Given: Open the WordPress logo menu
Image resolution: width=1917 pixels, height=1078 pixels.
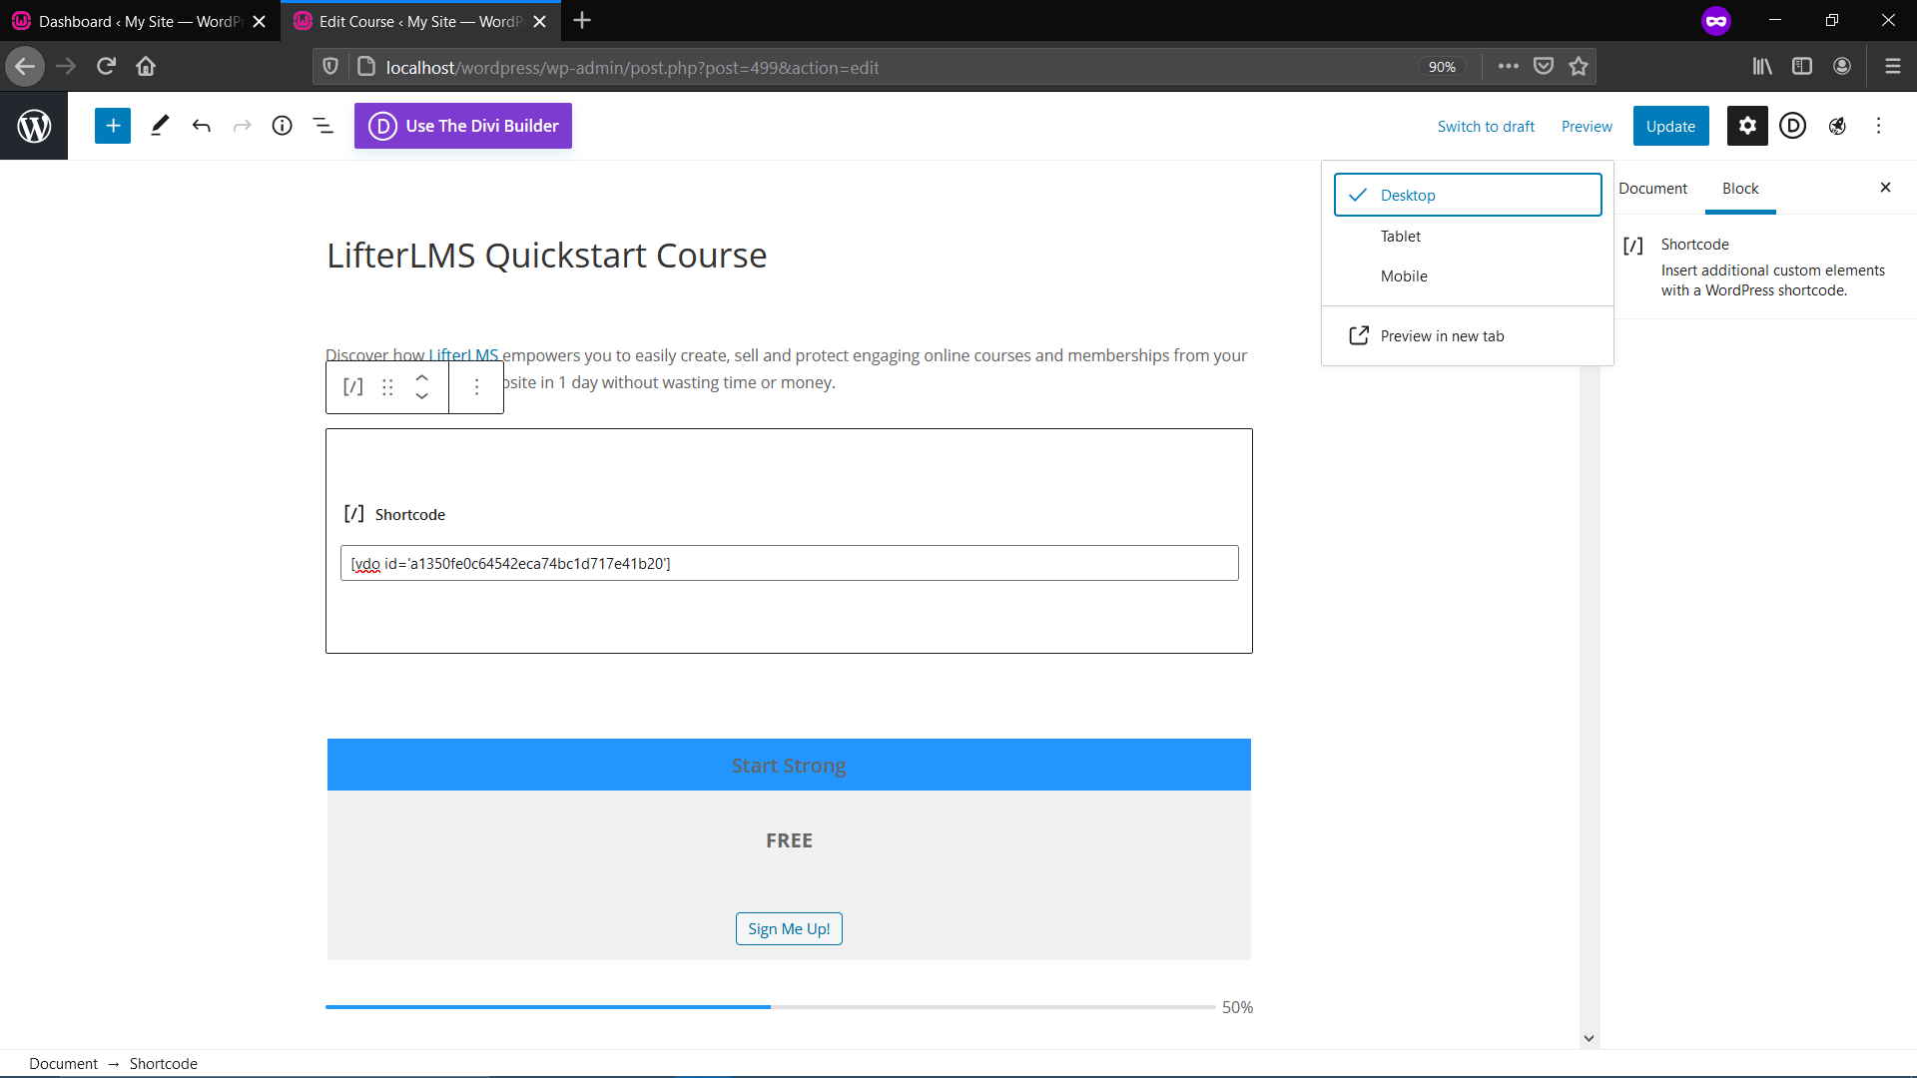Looking at the screenshot, I should (x=34, y=126).
